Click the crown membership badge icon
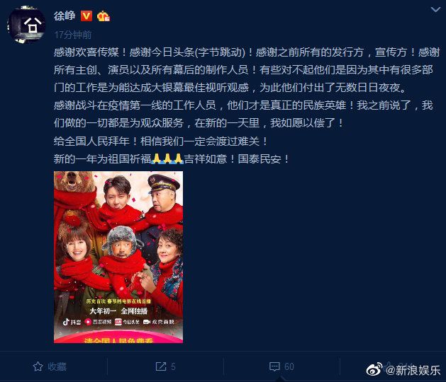Viewport: 446px width, 382px height. (104, 16)
